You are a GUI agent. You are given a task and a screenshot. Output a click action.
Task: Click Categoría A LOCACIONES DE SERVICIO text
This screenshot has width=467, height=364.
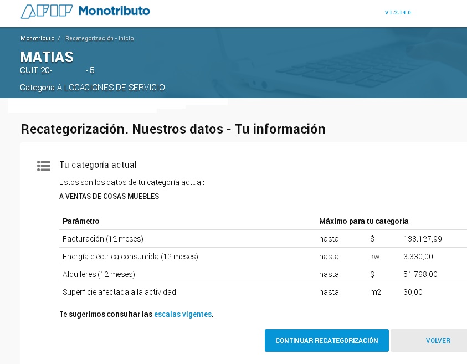click(x=93, y=88)
